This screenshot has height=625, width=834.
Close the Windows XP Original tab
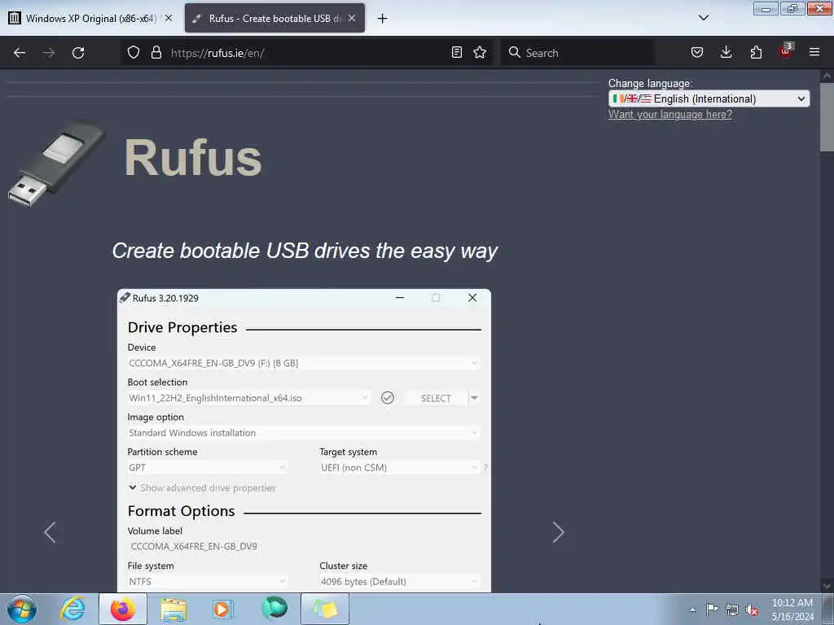169,18
